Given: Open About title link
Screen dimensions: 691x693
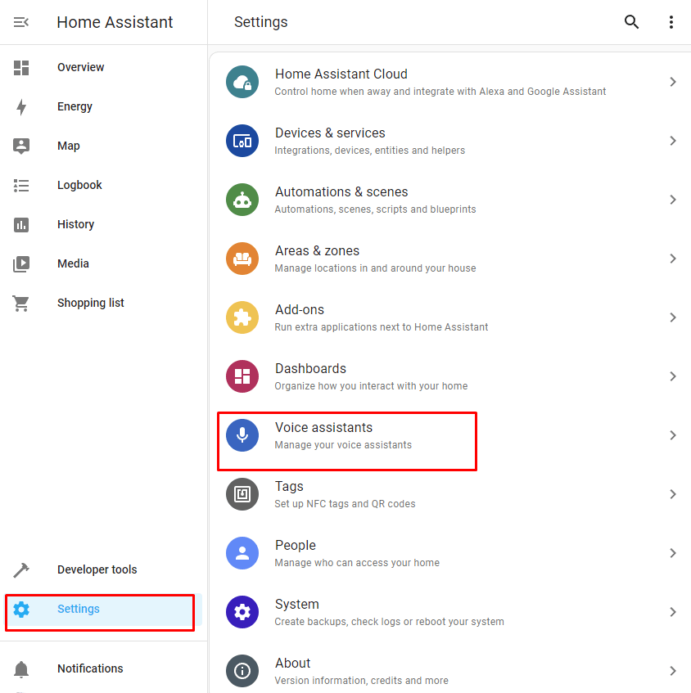Looking at the screenshot, I should (293, 663).
